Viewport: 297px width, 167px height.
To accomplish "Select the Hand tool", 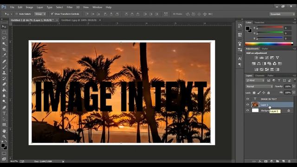I will click(x=4, y=131).
